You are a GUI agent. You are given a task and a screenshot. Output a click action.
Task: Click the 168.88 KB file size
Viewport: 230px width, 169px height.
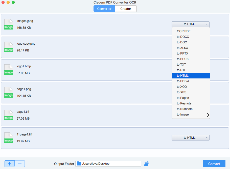24,28
